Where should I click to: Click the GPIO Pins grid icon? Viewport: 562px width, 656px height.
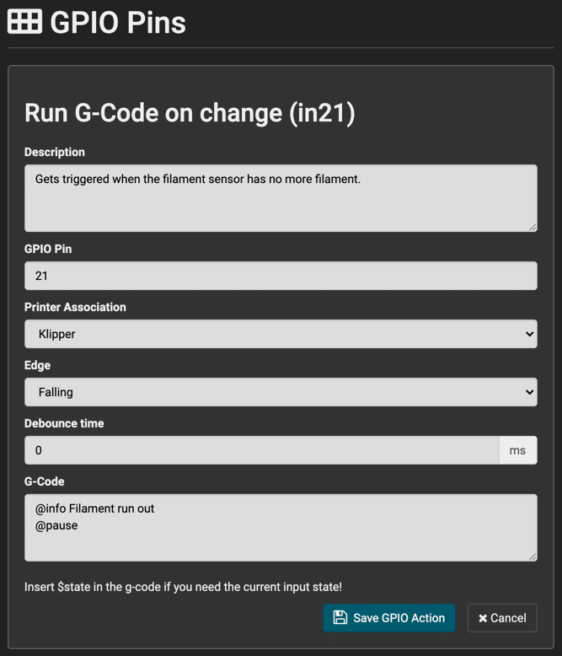(x=24, y=21)
